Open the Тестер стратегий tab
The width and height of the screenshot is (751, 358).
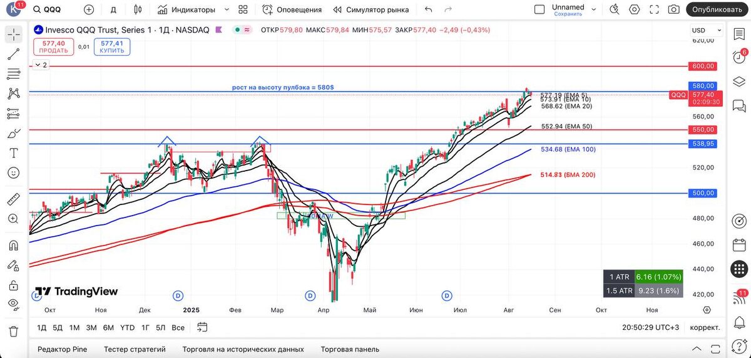(135, 349)
